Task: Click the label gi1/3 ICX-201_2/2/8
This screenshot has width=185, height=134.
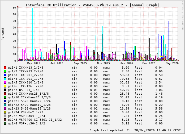Action: (x=25, y=75)
